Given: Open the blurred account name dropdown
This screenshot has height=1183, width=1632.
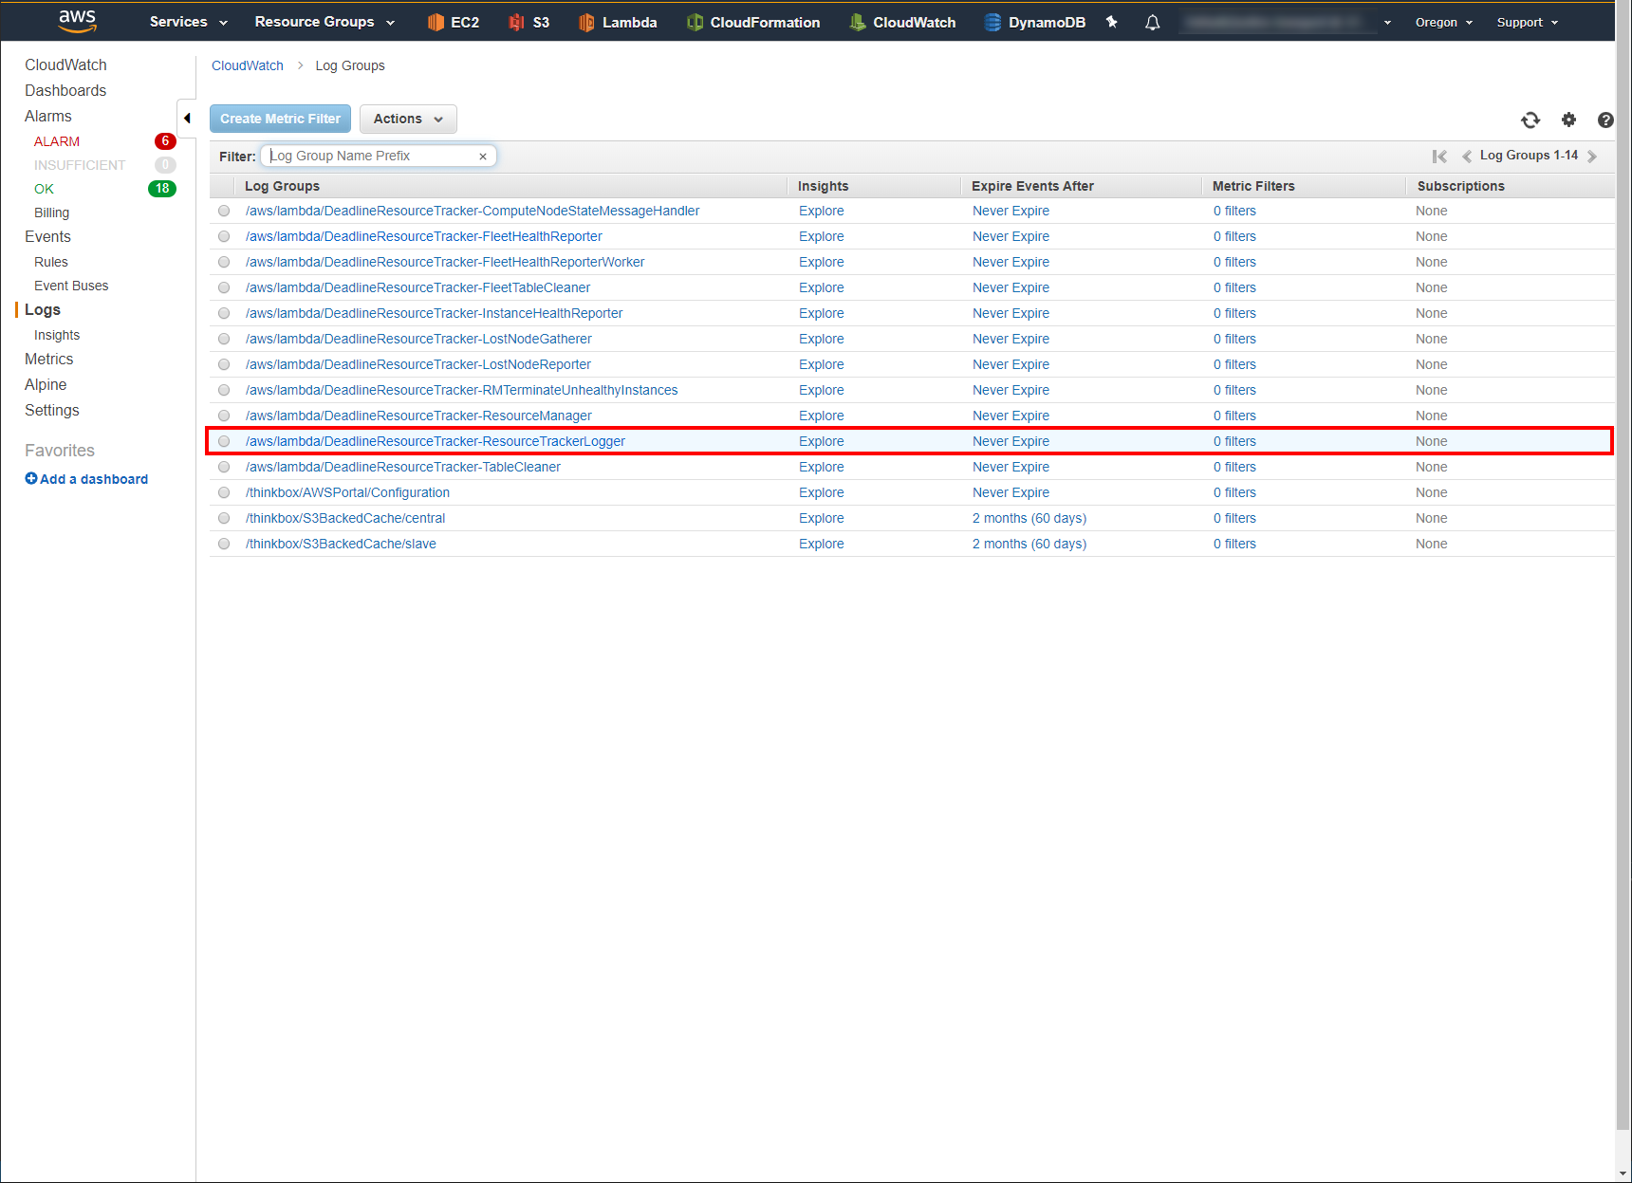Looking at the screenshot, I should tap(1286, 22).
